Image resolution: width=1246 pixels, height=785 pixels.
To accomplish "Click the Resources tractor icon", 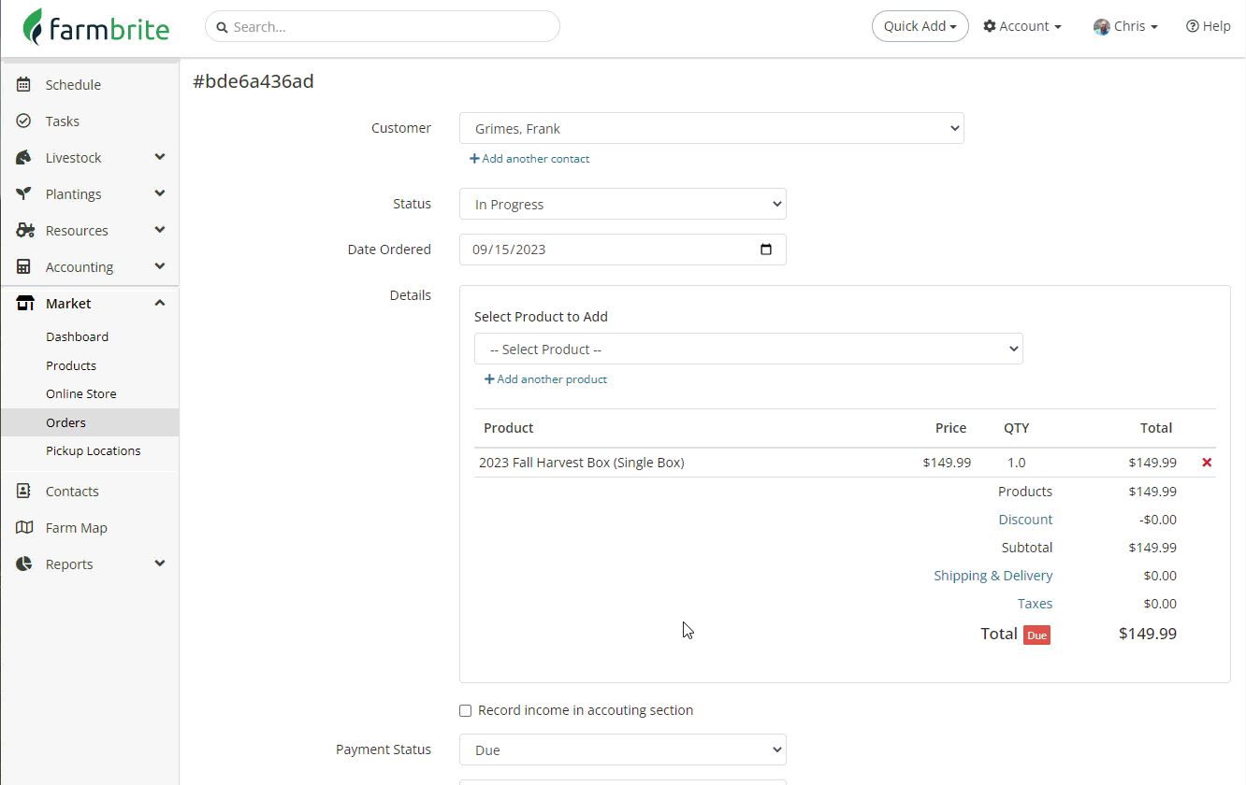I will pyautogui.click(x=25, y=231).
